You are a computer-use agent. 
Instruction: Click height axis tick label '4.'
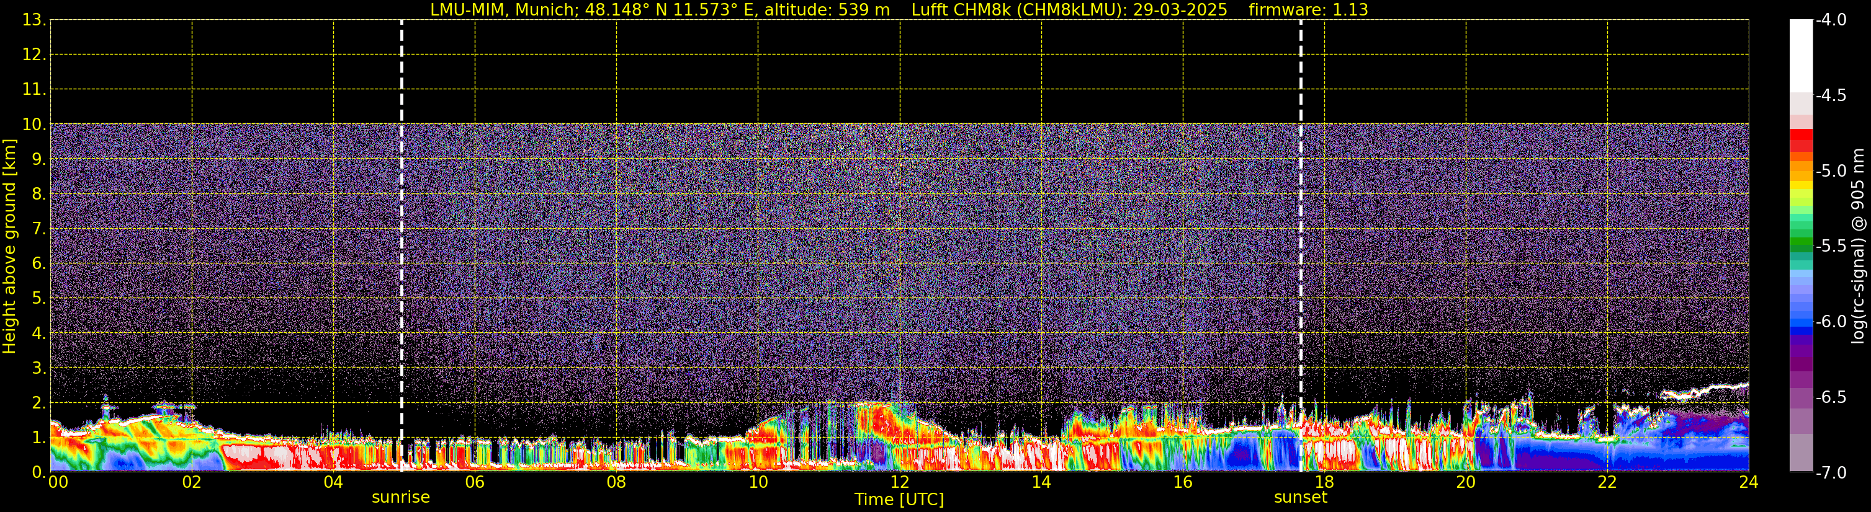pos(39,333)
